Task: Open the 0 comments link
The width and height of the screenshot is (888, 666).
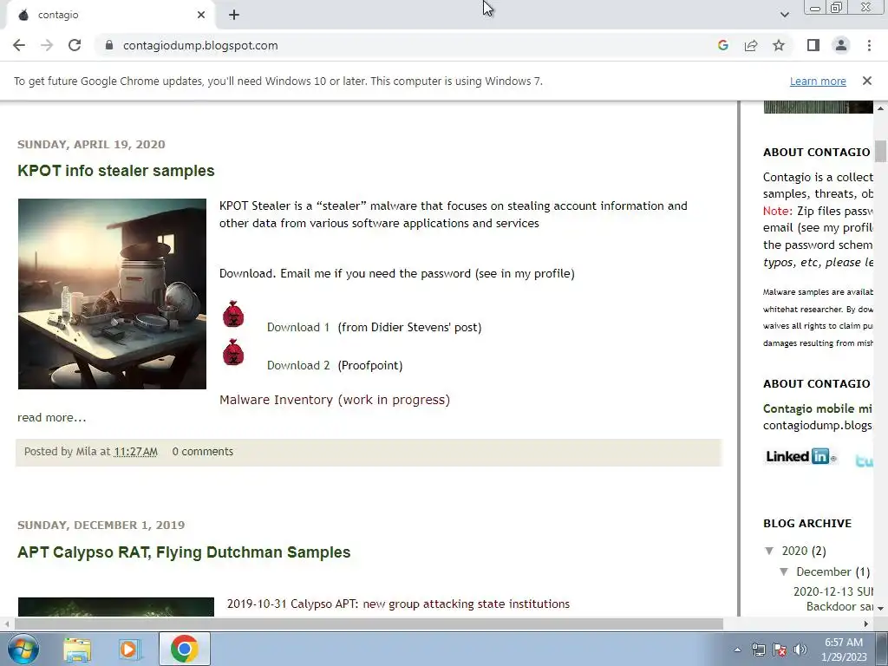Action: [x=203, y=451]
